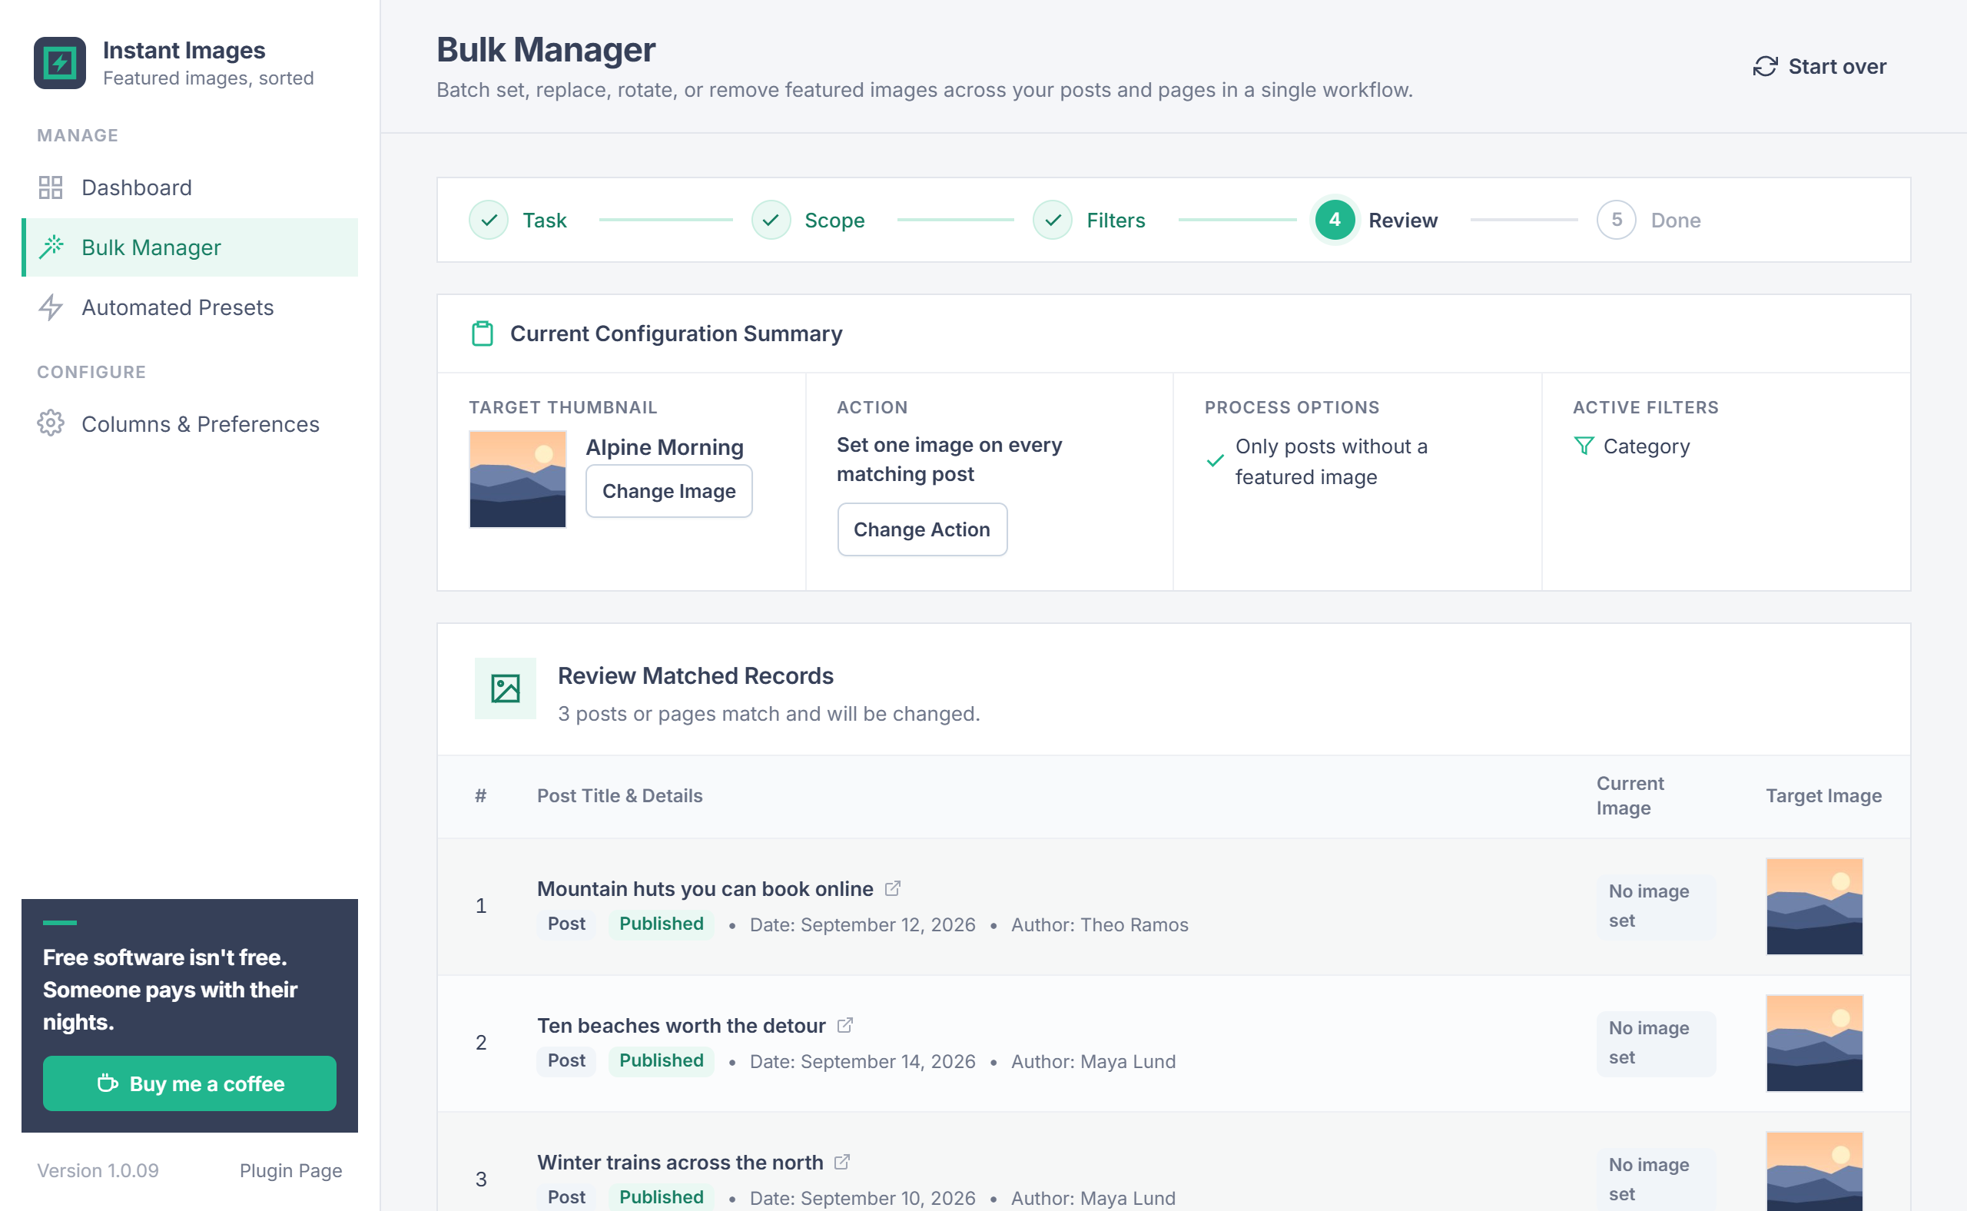Screen dimensions: 1967x1211
Task: Click target image thumbnail for Mountain huts row
Action: 1814,907
